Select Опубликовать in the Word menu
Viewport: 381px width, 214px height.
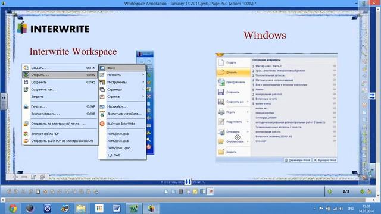click(233, 141)
